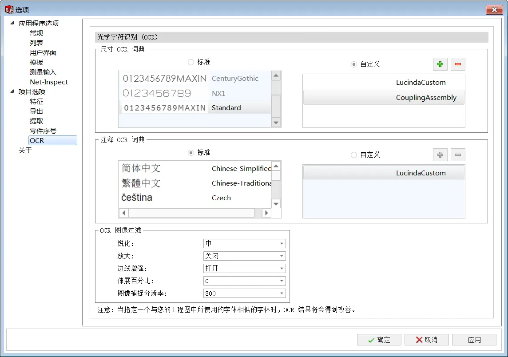Image resolution: width=508 pixels, height=357 pixels.
Task: Select LucindaCustom in annotation custom list
Action: [x=384, y=173]
